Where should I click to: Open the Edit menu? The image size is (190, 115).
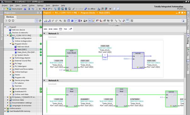pos(12,6)
